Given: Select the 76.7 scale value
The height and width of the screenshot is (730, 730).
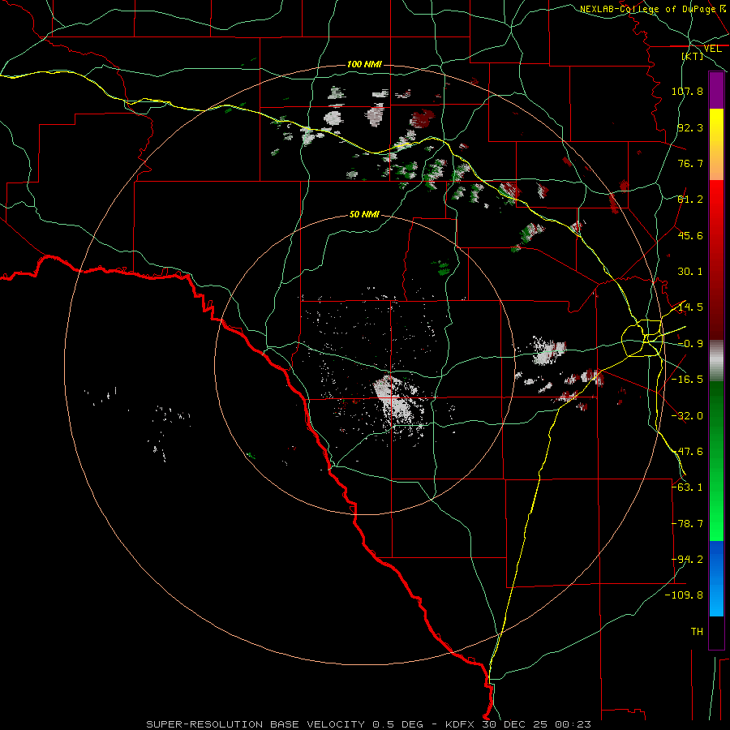Looking at the screenshot, I should coord(690,163).
